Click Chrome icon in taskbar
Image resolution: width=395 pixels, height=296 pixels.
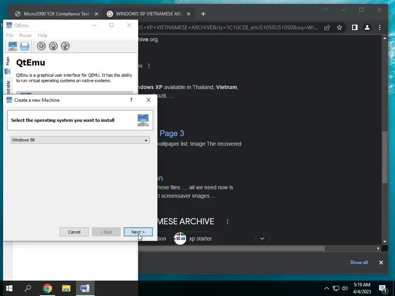[47, 288]
